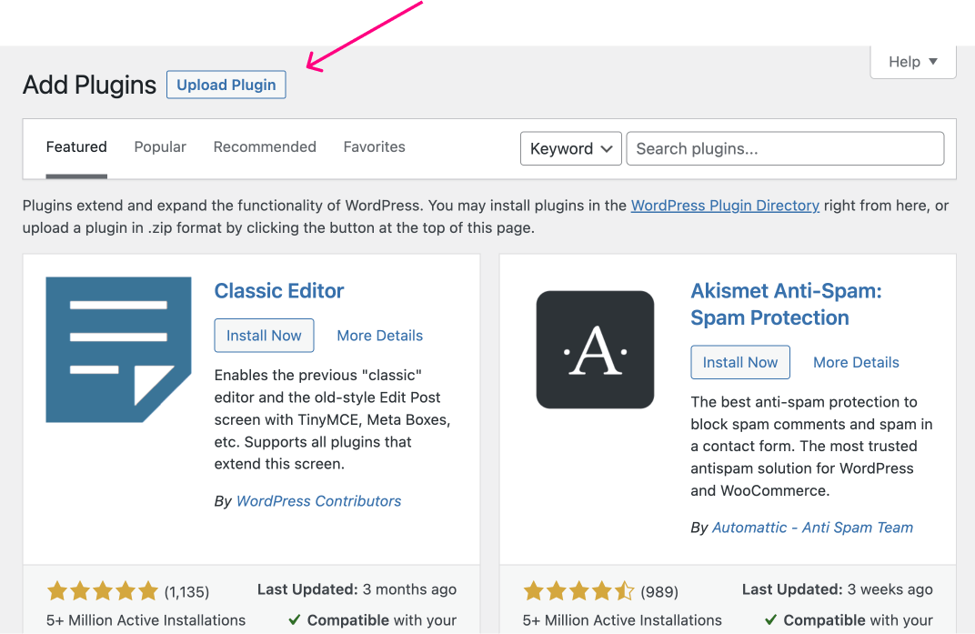Click 'Last Updated: 3 weeks ago' text
975x634 pixels.
[837, 589]
